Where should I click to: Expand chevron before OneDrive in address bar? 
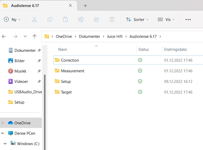click(x=52, y=37)
